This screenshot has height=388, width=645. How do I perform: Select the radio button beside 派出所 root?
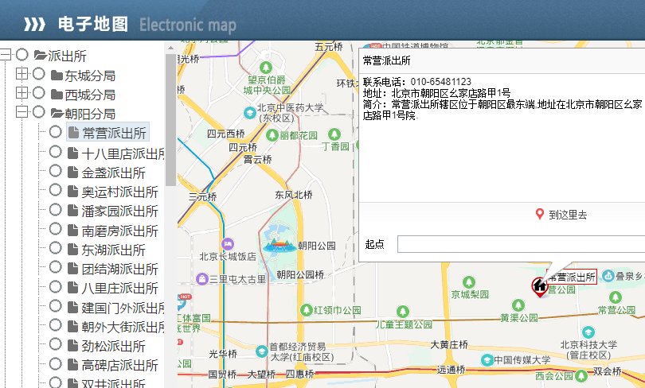pyautogui.click(x=22, y=55)
